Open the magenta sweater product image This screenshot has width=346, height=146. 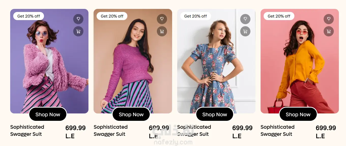coord(133,66)
